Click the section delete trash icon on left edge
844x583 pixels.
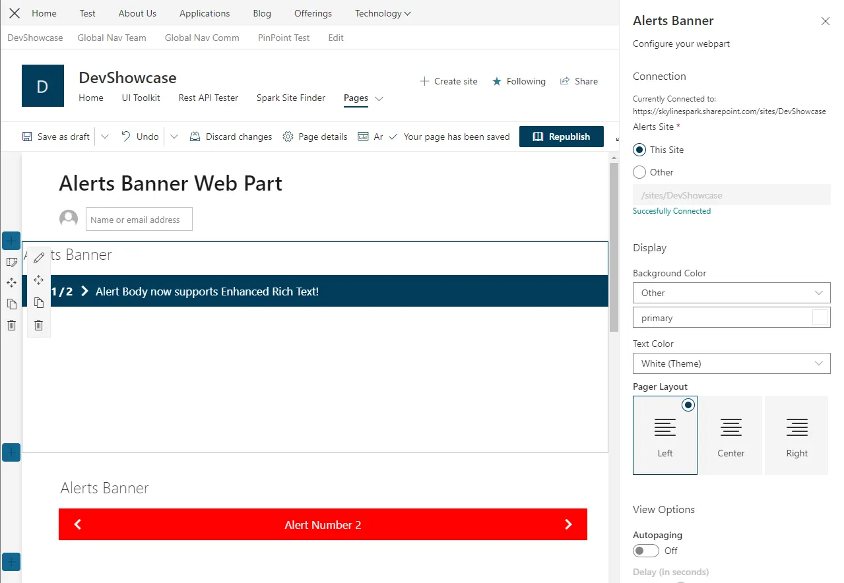[x=11, y=325]
